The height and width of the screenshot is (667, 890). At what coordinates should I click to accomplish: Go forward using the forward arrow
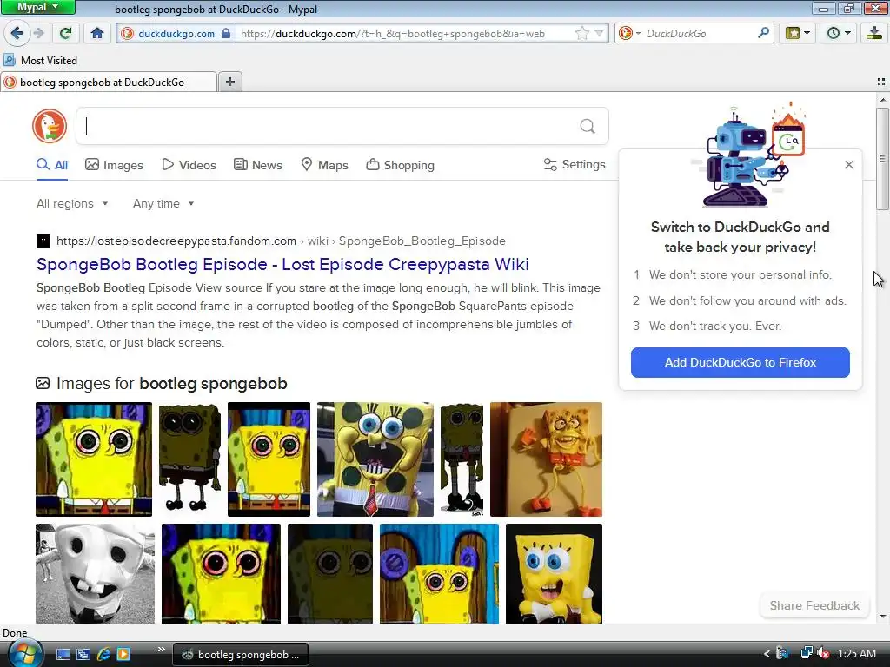[38, 34]
